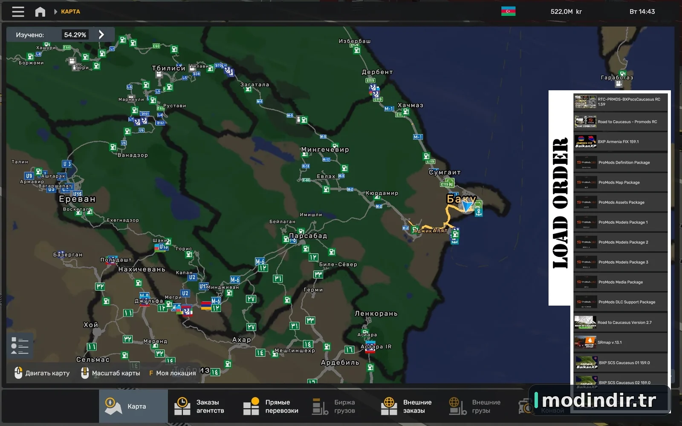The height and width of the screenshot is (426, 682).
Task: Select the Сумгаит city label
Action: (445, 172)
